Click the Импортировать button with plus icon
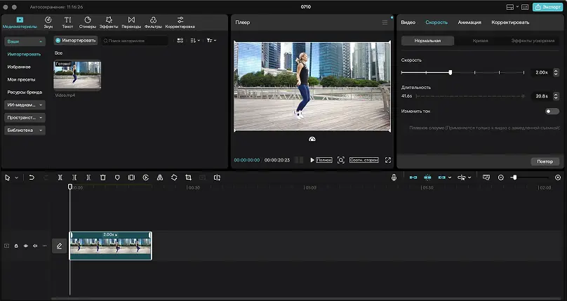Viewport: 567px width, 301px height. pyautogui.click(x=76, y=41)
